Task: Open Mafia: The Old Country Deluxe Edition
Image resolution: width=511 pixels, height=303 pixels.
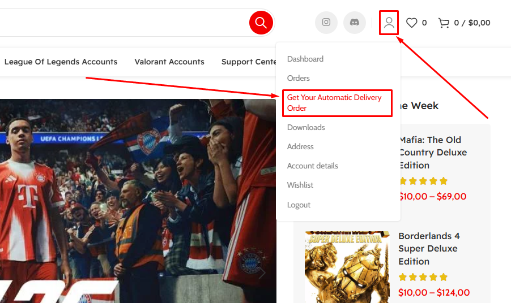Action: 432,152
